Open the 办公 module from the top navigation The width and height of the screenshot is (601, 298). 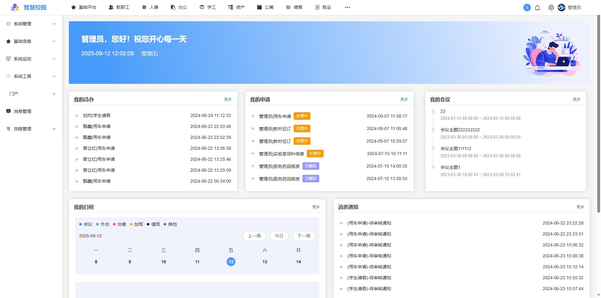click(178, 7)
